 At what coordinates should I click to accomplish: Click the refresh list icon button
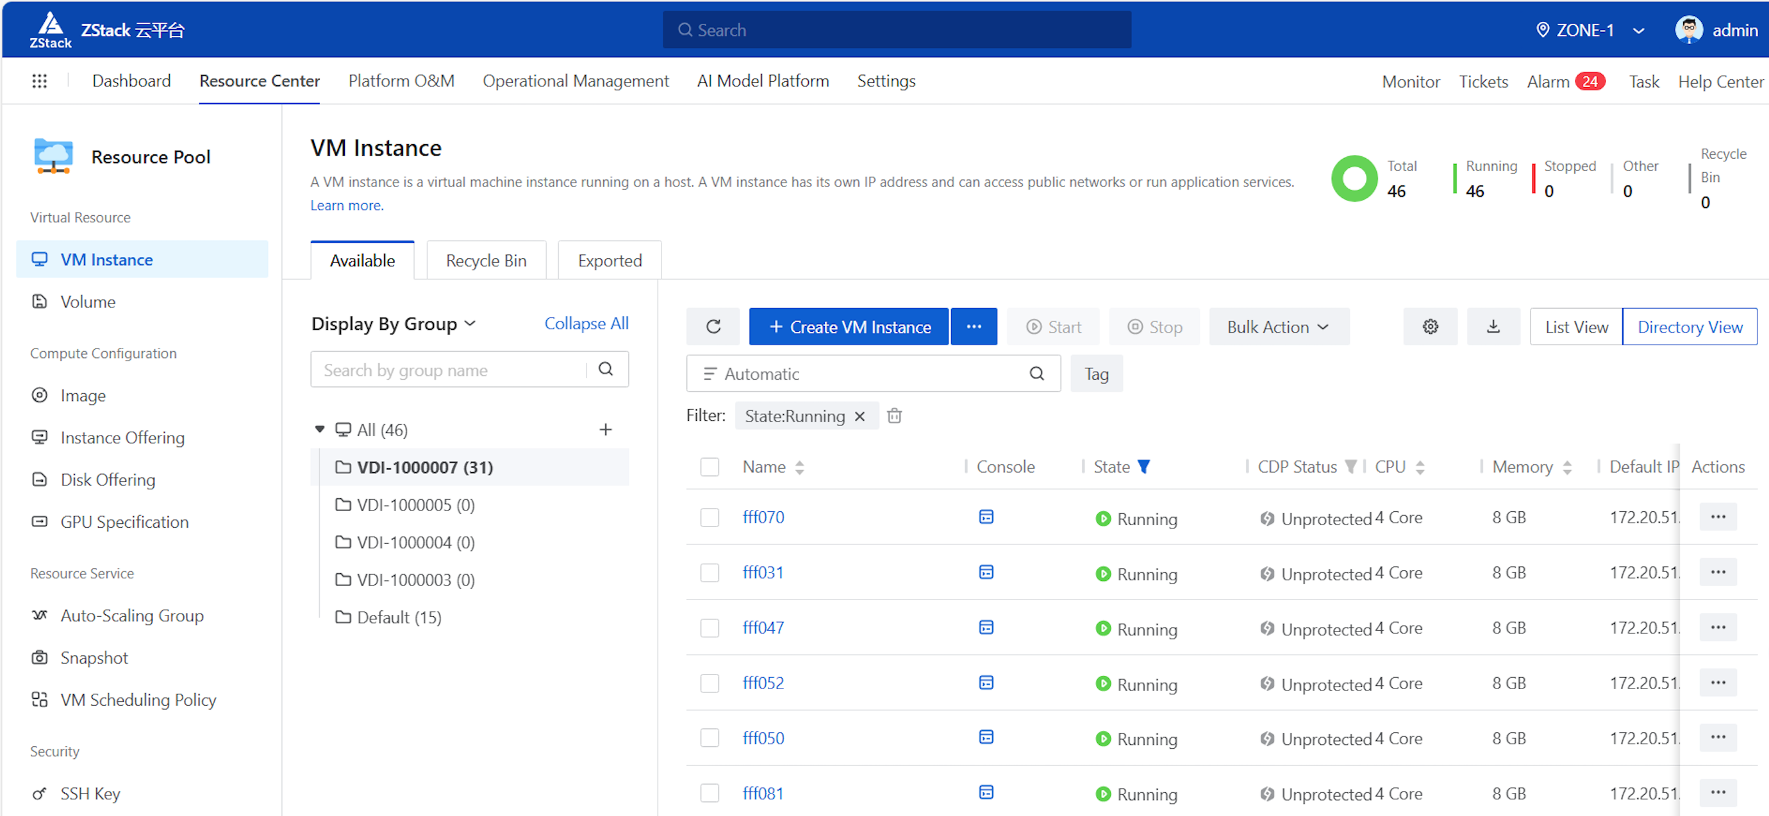(713, 327)
